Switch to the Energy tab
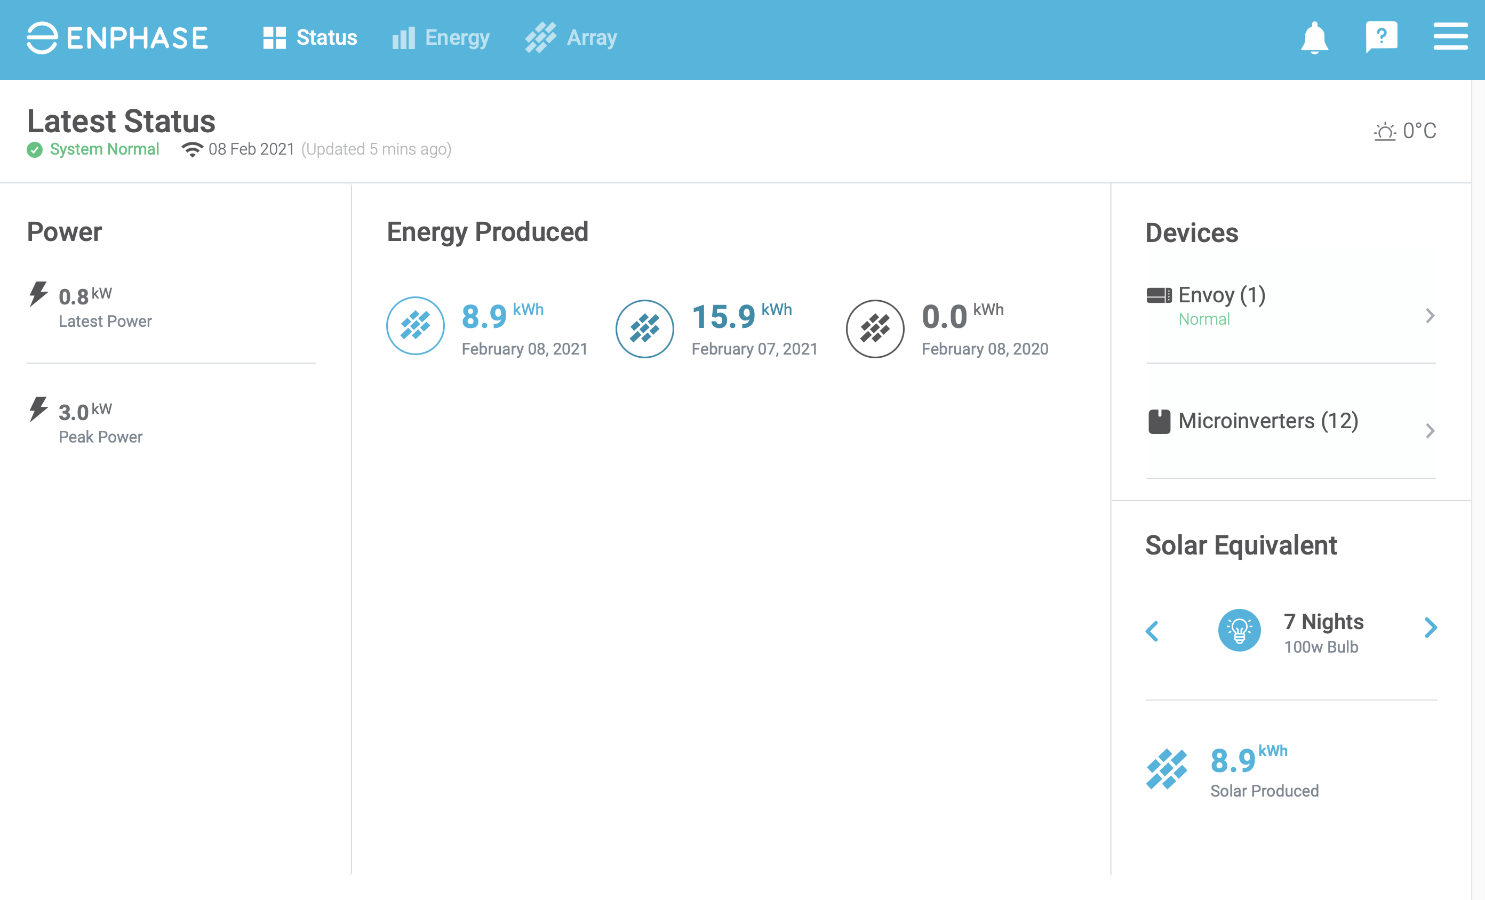Screen dimensions: 1485x900 point(441,37)
